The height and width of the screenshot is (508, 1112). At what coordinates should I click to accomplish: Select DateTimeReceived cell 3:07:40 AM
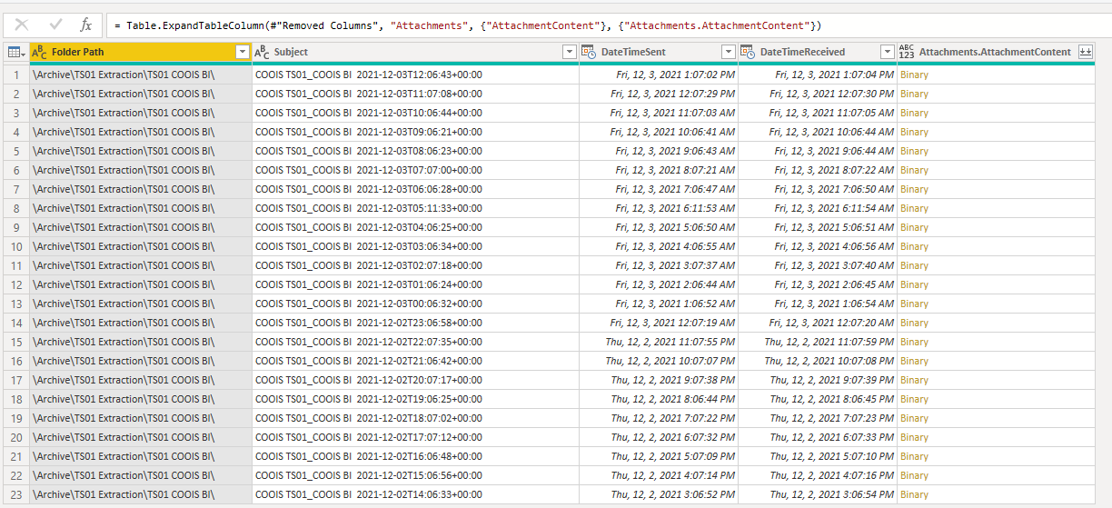tap(818, 266)
